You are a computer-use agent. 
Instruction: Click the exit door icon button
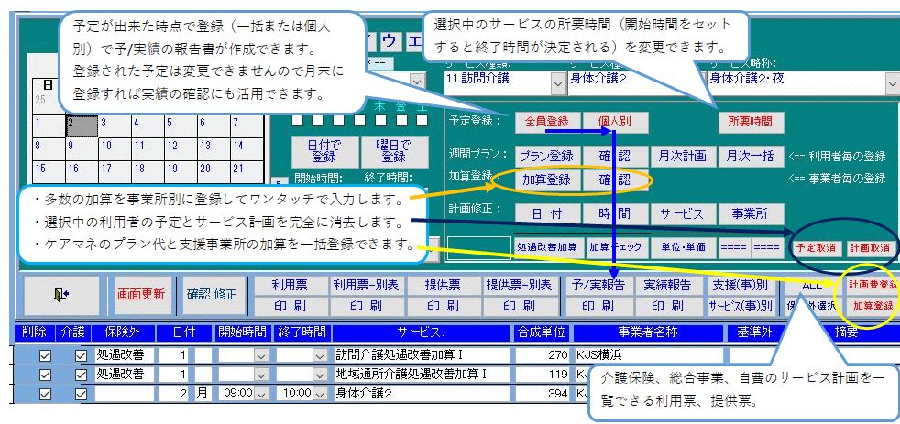click(60, 295)
